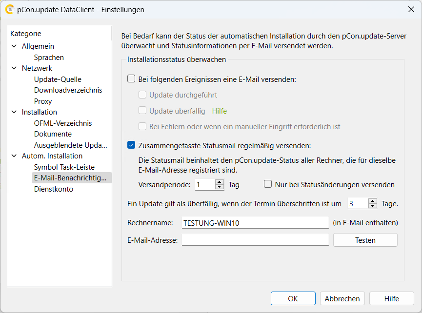Click Abbrechen to cancel
The image size is (422, 313).
coord(342,298)
